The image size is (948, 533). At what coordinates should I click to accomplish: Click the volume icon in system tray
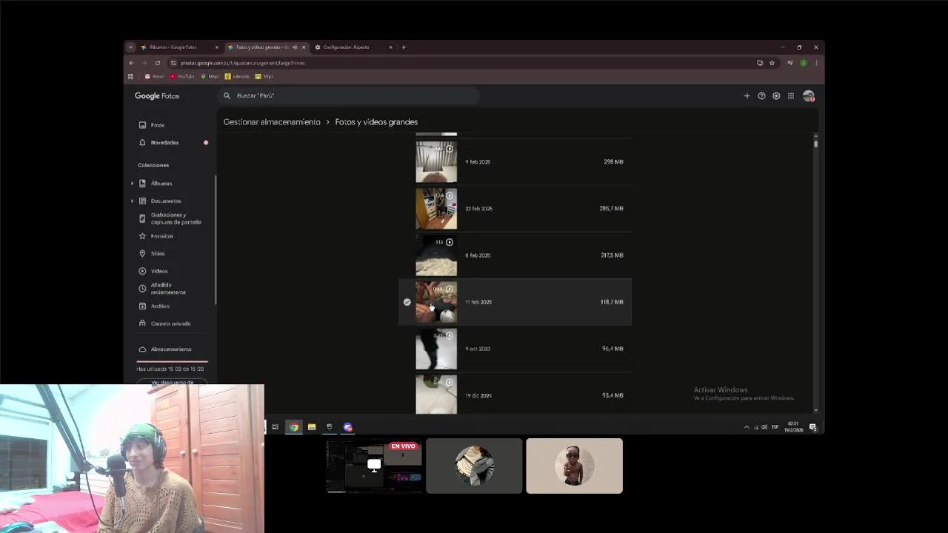point(764,427)
